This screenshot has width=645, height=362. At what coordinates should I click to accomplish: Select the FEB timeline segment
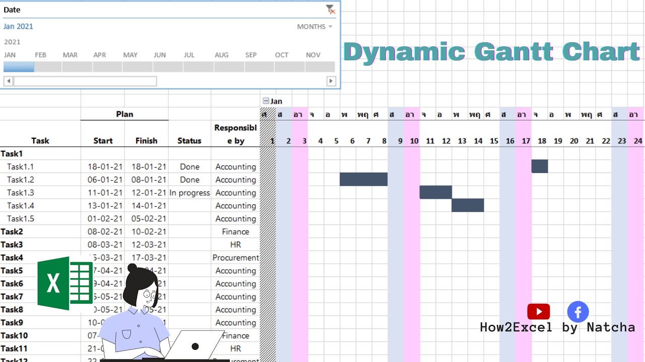pos(48,67)
